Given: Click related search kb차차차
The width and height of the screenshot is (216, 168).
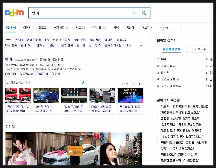Looking at the screenshot, I should (x=95, y=40).
